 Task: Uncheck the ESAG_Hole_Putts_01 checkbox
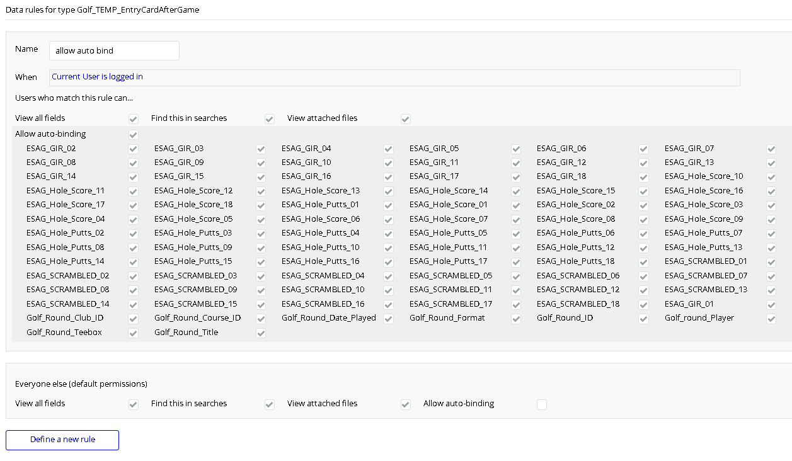389,205
